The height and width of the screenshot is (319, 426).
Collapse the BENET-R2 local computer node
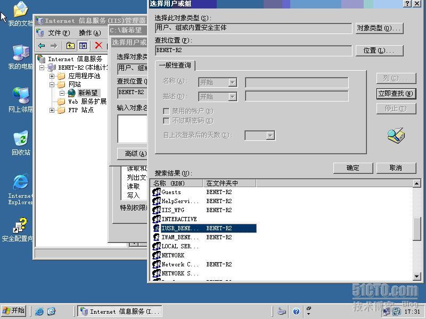42,68
